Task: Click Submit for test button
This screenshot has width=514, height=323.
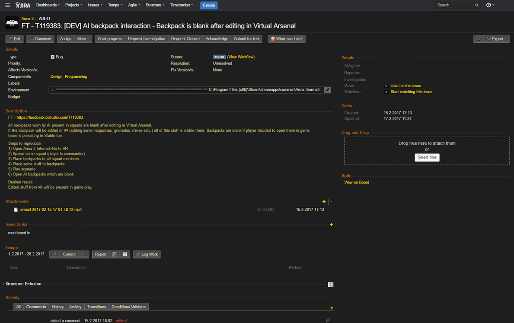Action: point(246,39)
